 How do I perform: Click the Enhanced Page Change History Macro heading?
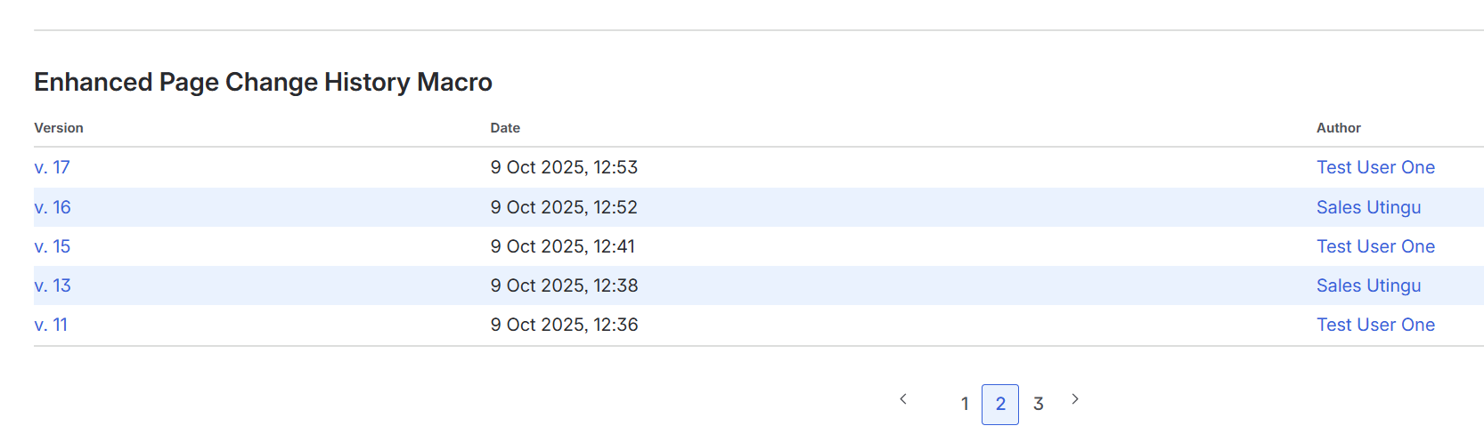pos(263,82)
